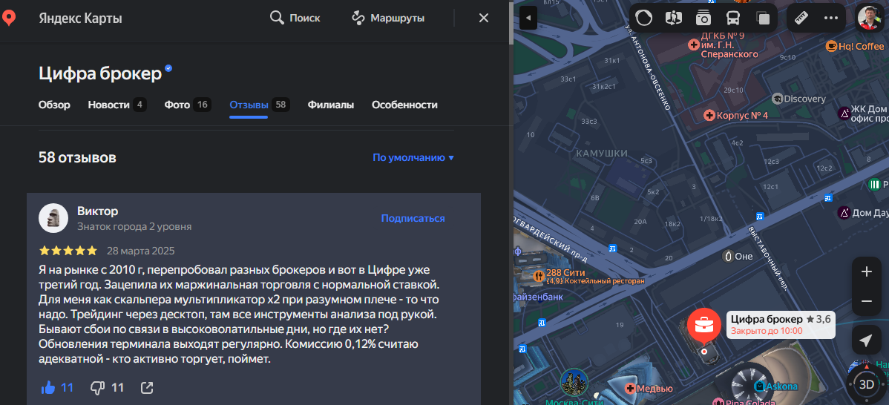Click the Москва-Сити landmark marker
This screenshot has width=889, height=405.
coord(574,382)
